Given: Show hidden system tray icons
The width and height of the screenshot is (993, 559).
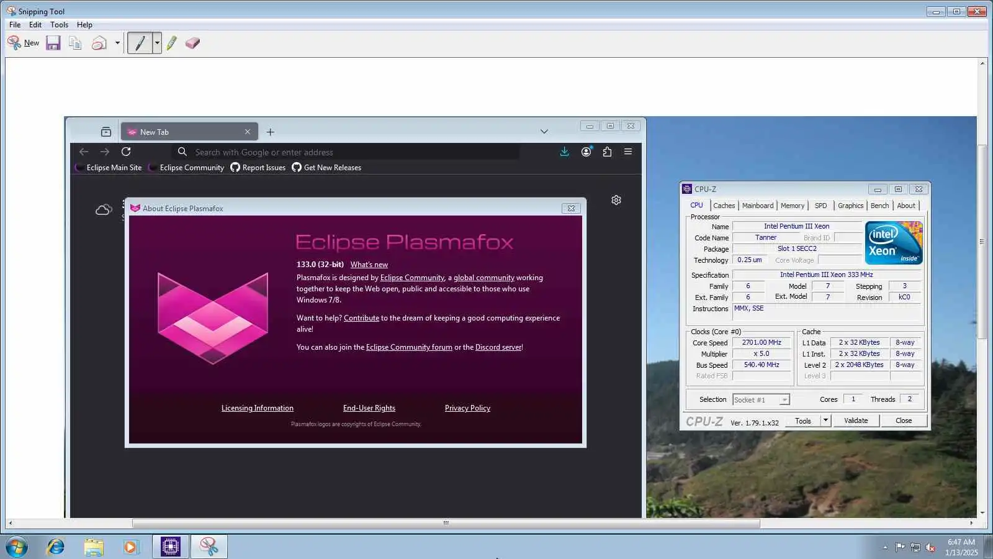Looking at the screenshot, I should pyautogui.click(x=885, y=547).
